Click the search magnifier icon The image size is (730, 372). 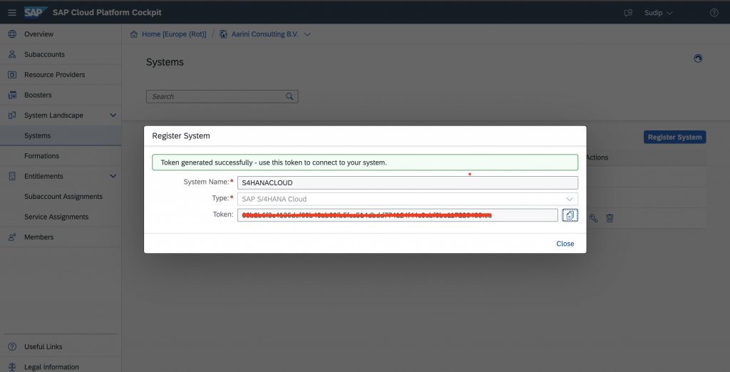[x=289, y=96]
